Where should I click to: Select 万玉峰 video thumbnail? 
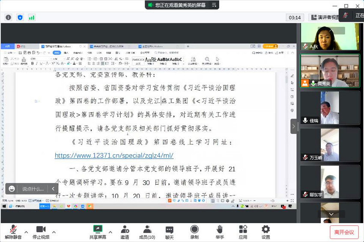[x=330, y=145]
